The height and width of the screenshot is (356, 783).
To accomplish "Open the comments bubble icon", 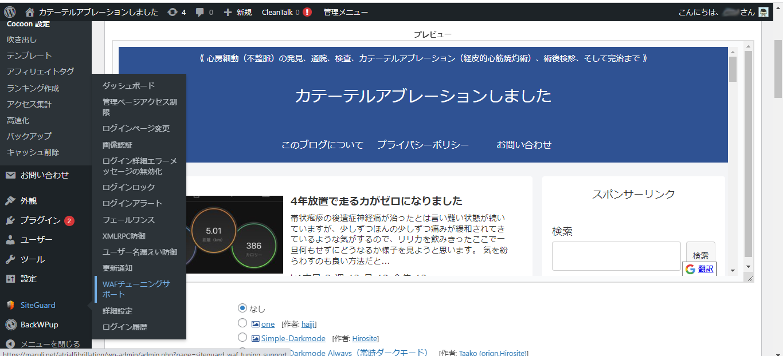I will click(x=199, y=12).
